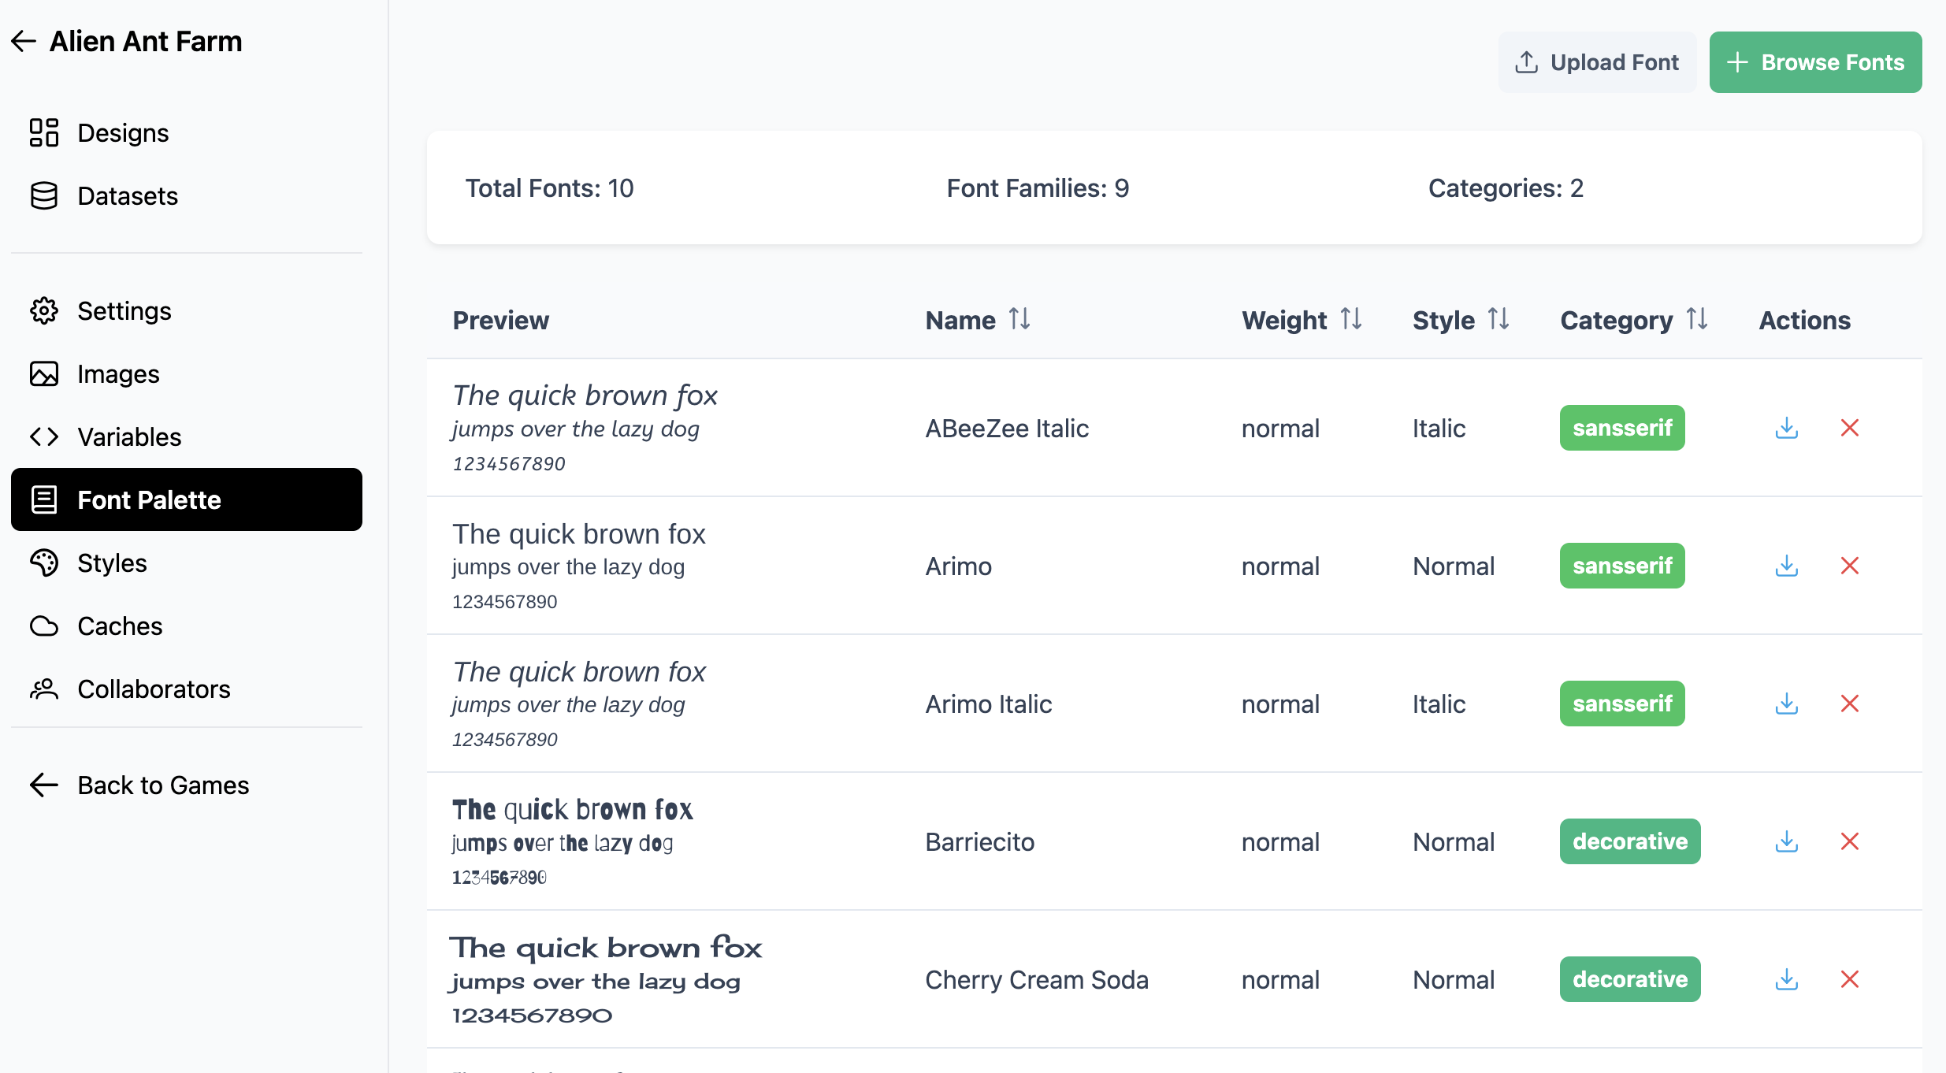The image size is (1946, 1073).
Task: Go to the Variables page
Action: (129, 437)
